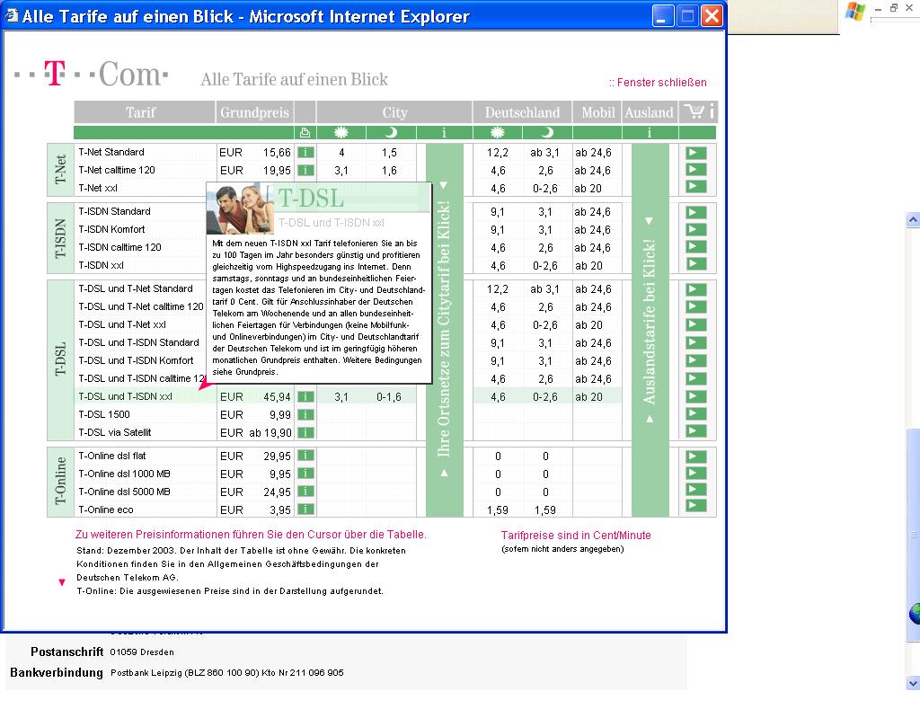Image resolution: width=920 pixels, height=718 pixels.
Task: Click info icon for T-DSL und T-ISDN xxl
Action: [305, 397]
